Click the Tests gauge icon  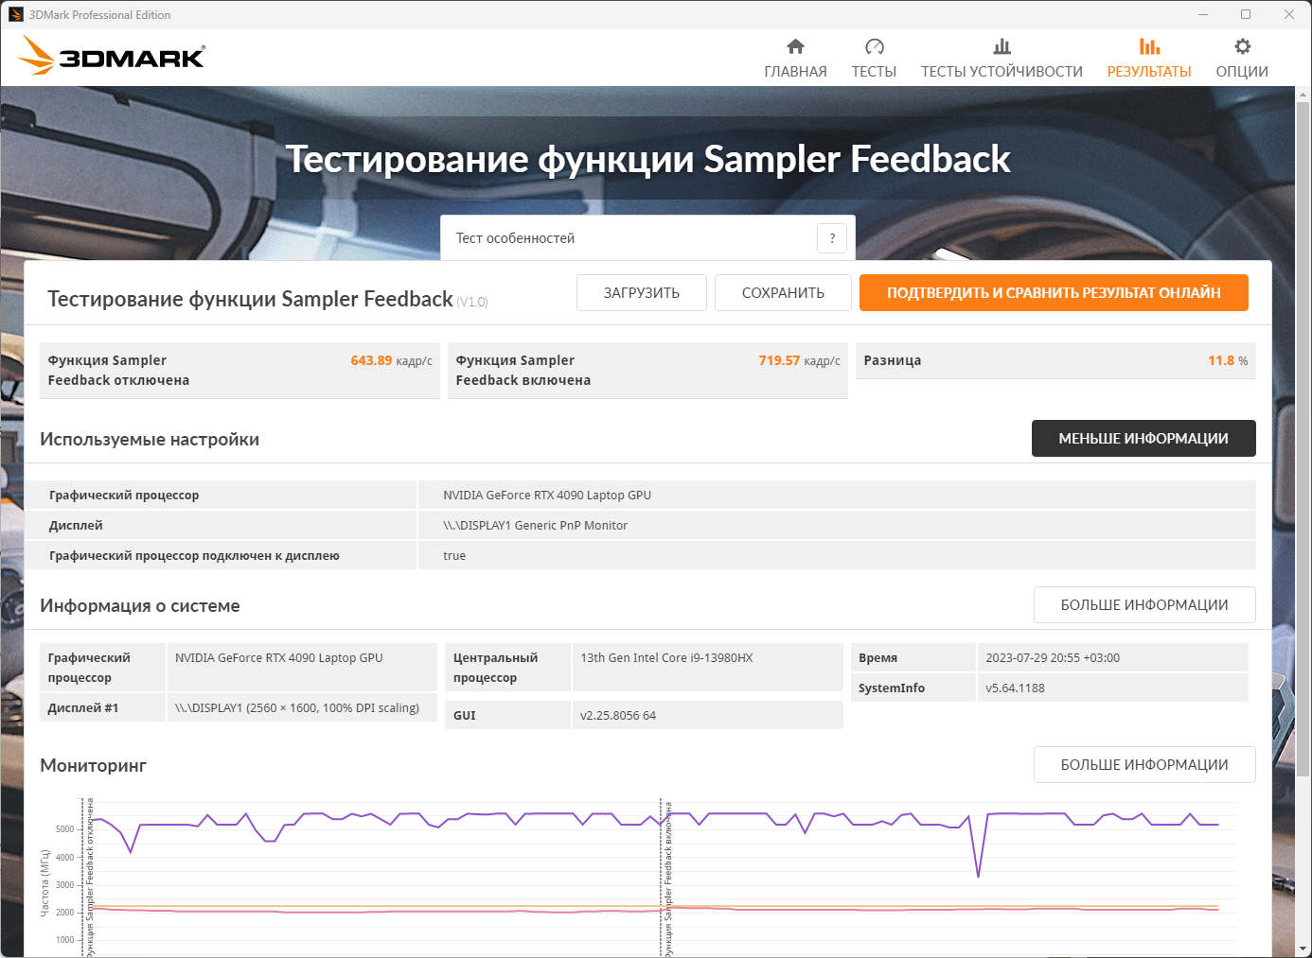(874, 46)
